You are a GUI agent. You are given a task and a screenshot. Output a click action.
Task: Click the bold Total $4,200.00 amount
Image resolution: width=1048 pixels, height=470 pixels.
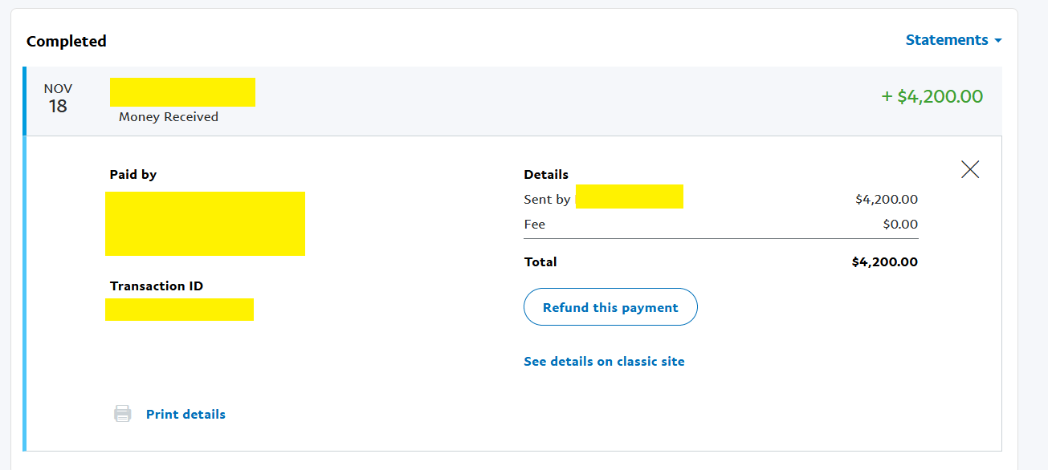884,262
